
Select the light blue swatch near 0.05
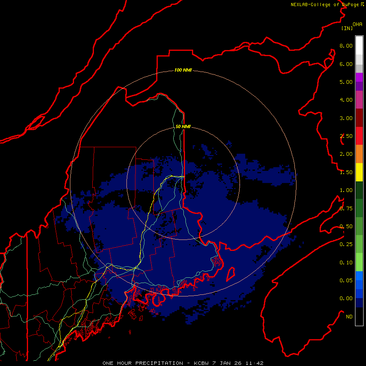[x=359, y=276]
